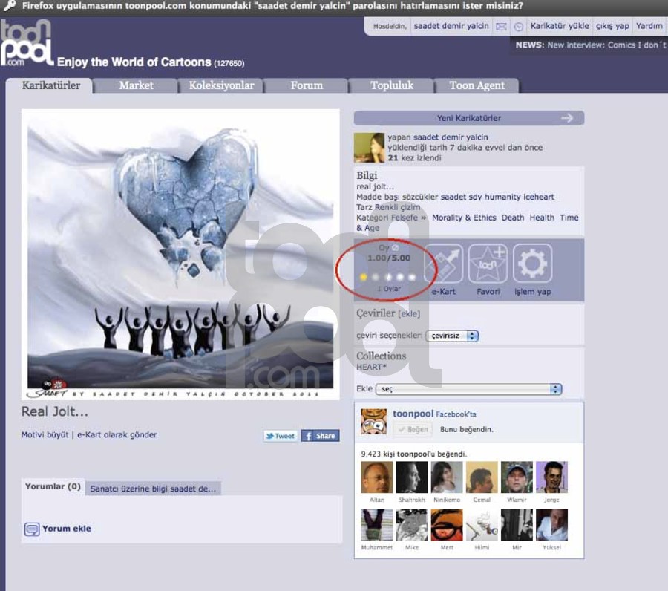
Task: Click the Yeni Karikatürler header bar
Action: [469, 118]
